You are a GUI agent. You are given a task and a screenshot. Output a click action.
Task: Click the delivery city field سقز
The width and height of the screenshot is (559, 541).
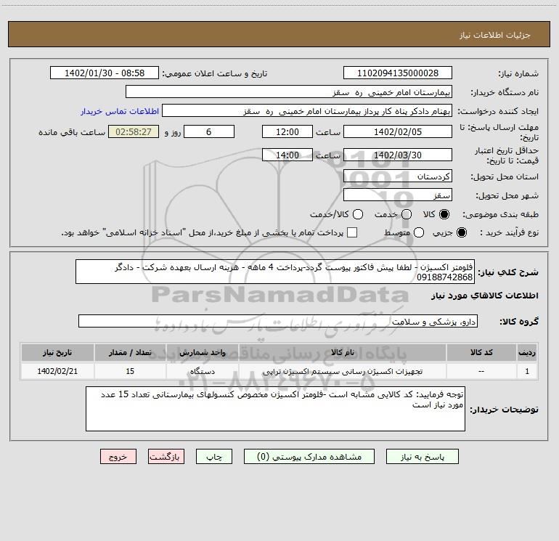tap(398, 195)
